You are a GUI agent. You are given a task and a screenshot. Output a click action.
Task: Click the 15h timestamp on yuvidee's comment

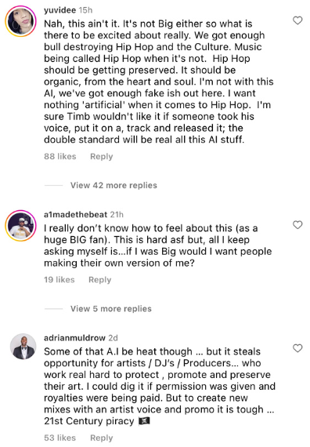[x=85, y=10]
